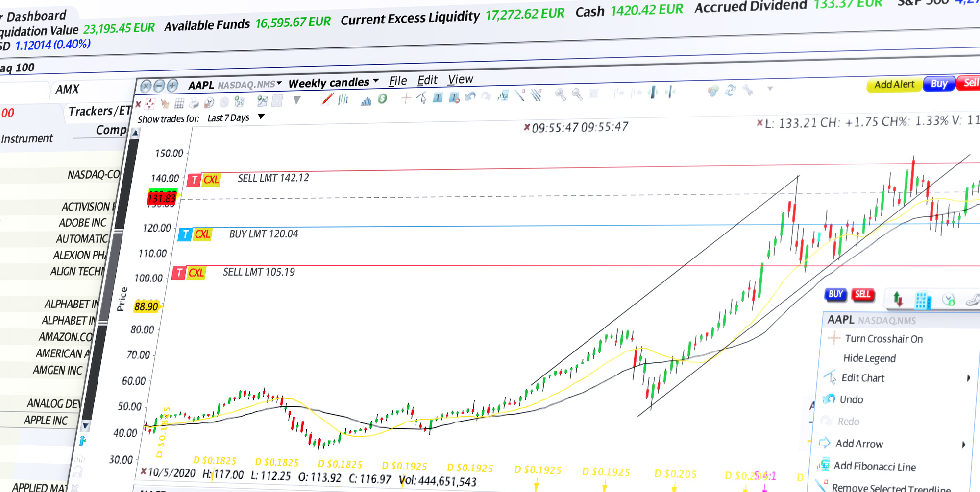Screen dimensions: 980x492
Task: Click the Fibonacci line icon in toolbar
Action: coord(503,95)
